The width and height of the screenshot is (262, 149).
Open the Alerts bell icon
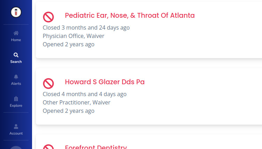tap(16, 77)
